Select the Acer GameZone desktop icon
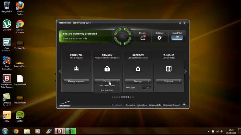241x135 pixels. coord(7,63)
